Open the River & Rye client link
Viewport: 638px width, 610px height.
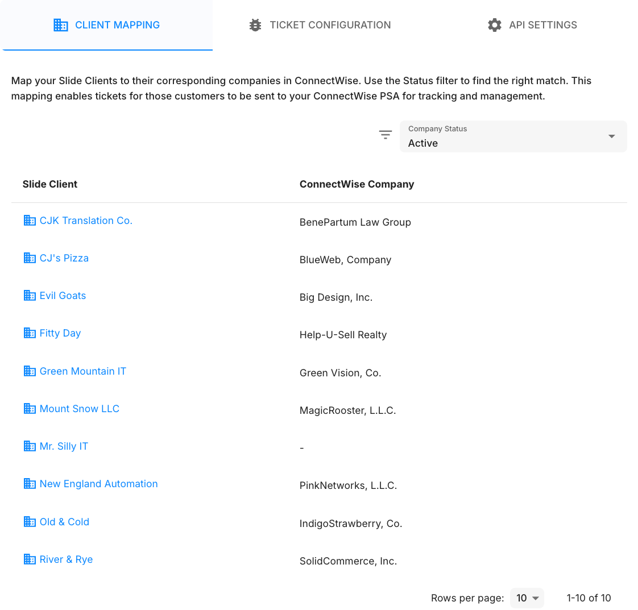tap(66, 559)
